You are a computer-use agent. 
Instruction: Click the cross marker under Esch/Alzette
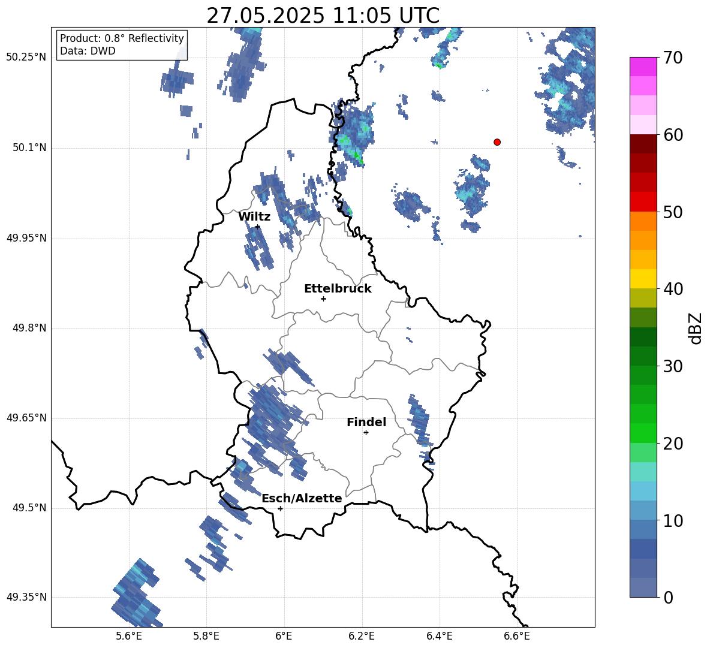pos(280,508)
